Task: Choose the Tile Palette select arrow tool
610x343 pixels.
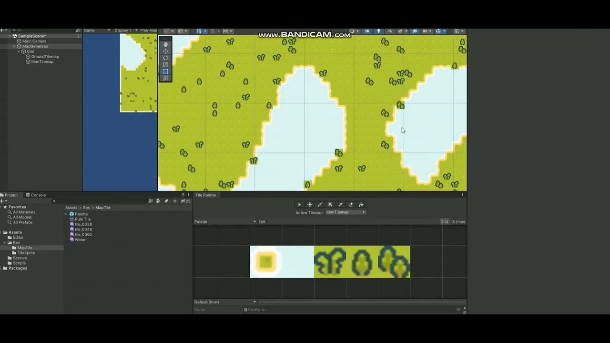Action: [x=299, y=205]
